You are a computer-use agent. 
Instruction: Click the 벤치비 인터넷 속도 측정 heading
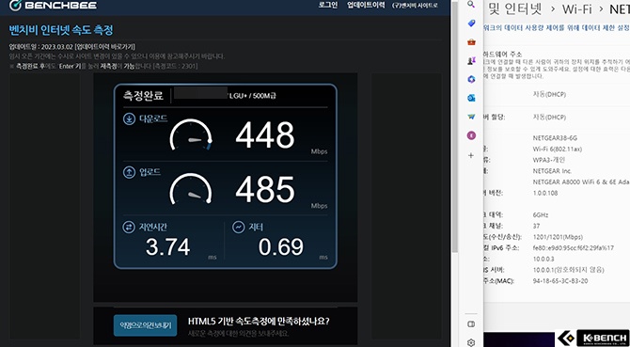(61, 30)
